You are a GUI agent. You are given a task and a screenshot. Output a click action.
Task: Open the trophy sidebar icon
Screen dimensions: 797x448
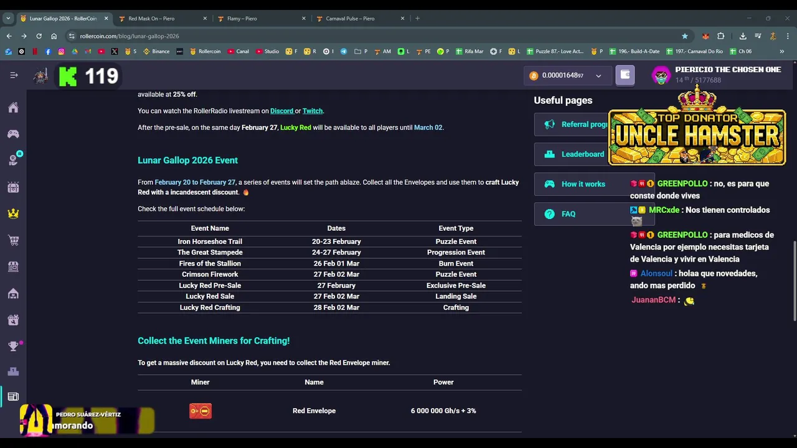tap(13, 346)
